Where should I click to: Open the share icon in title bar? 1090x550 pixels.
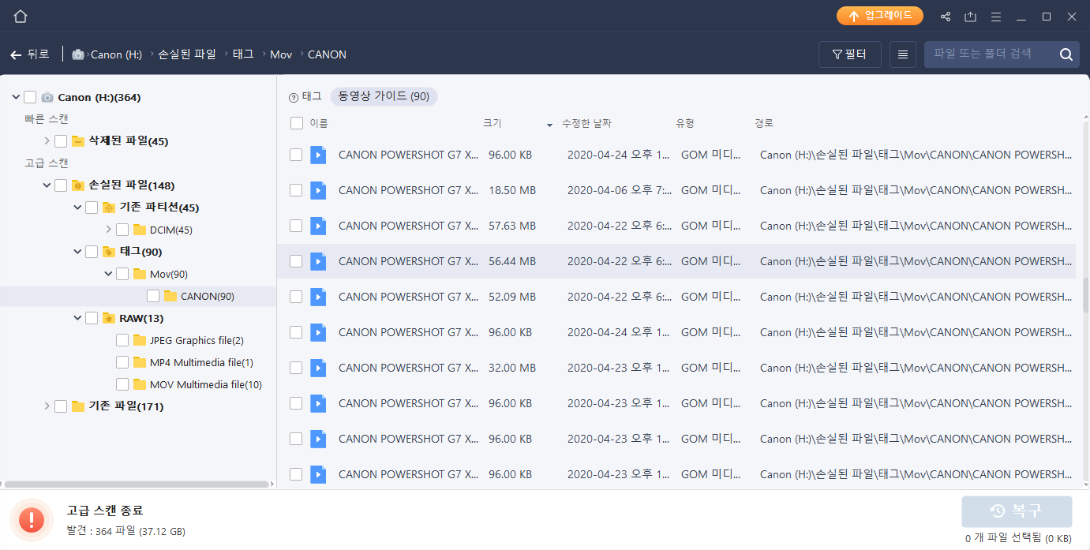coord(946,17)
